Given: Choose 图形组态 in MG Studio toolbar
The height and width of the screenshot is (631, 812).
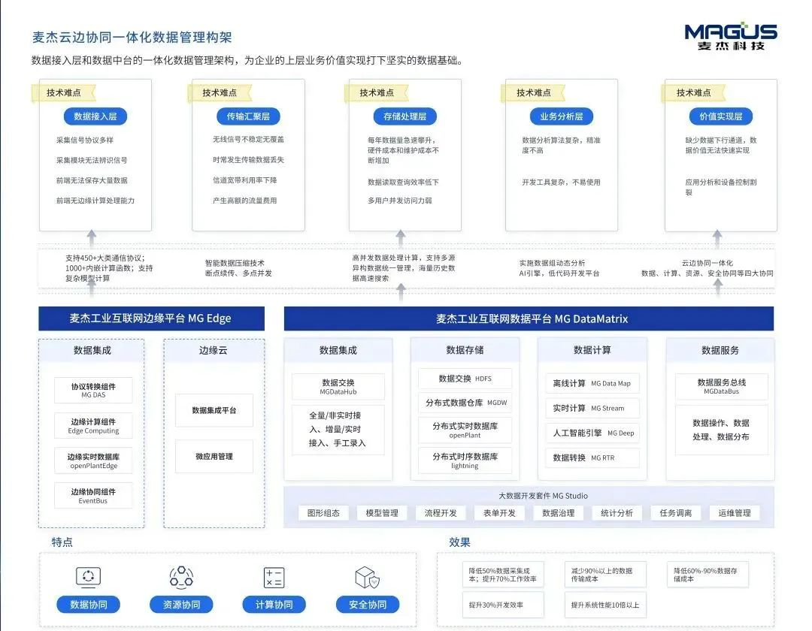Looking at the screenshot, I should click(323, 513).
